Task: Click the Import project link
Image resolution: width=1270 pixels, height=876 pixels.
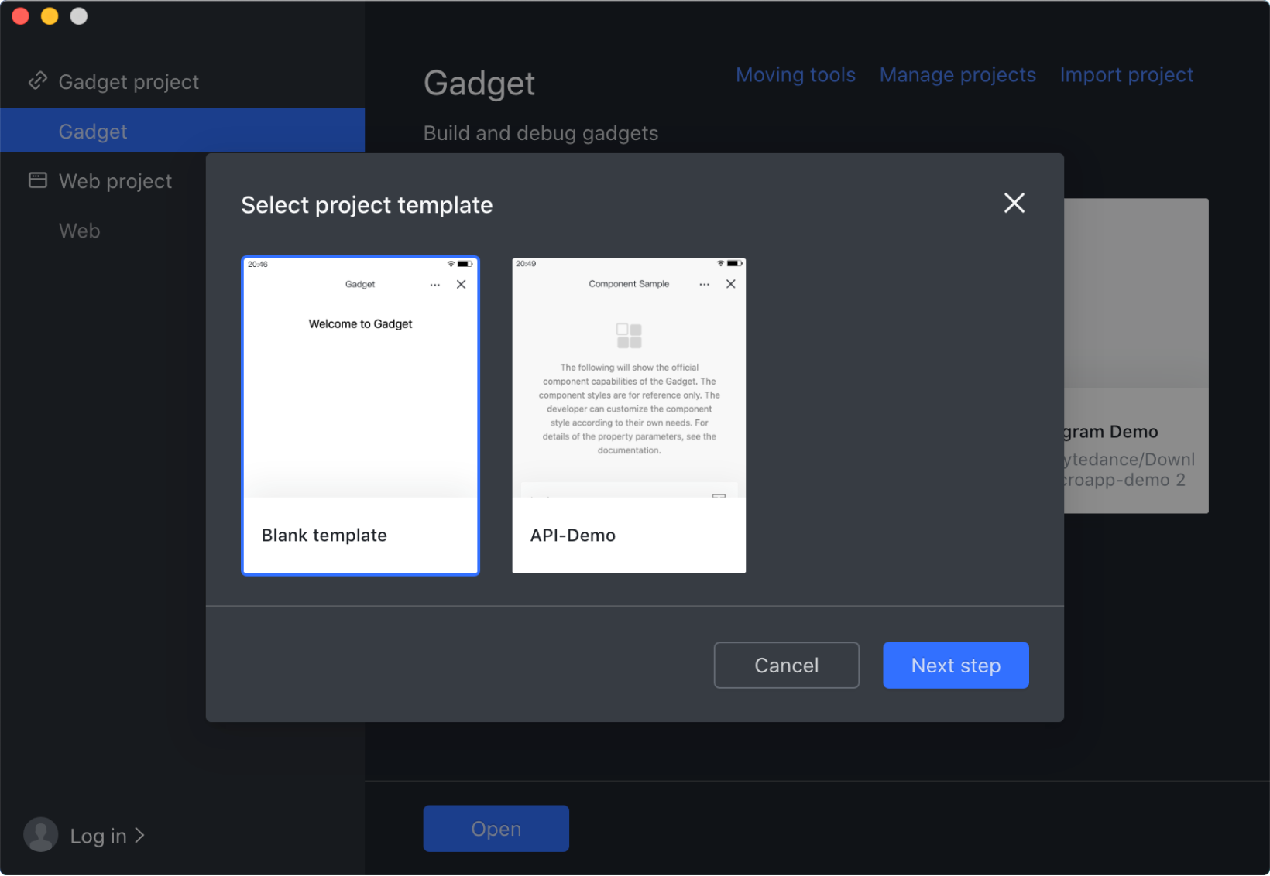Action: coord(1126,75)
